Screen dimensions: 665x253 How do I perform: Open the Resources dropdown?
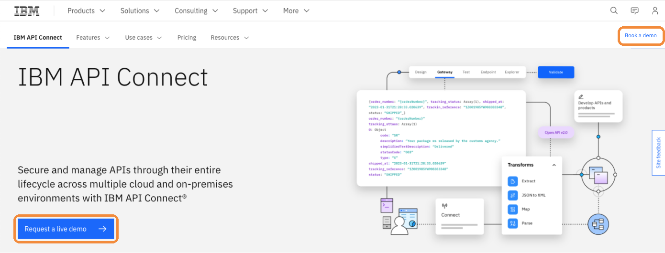point(230,38)
